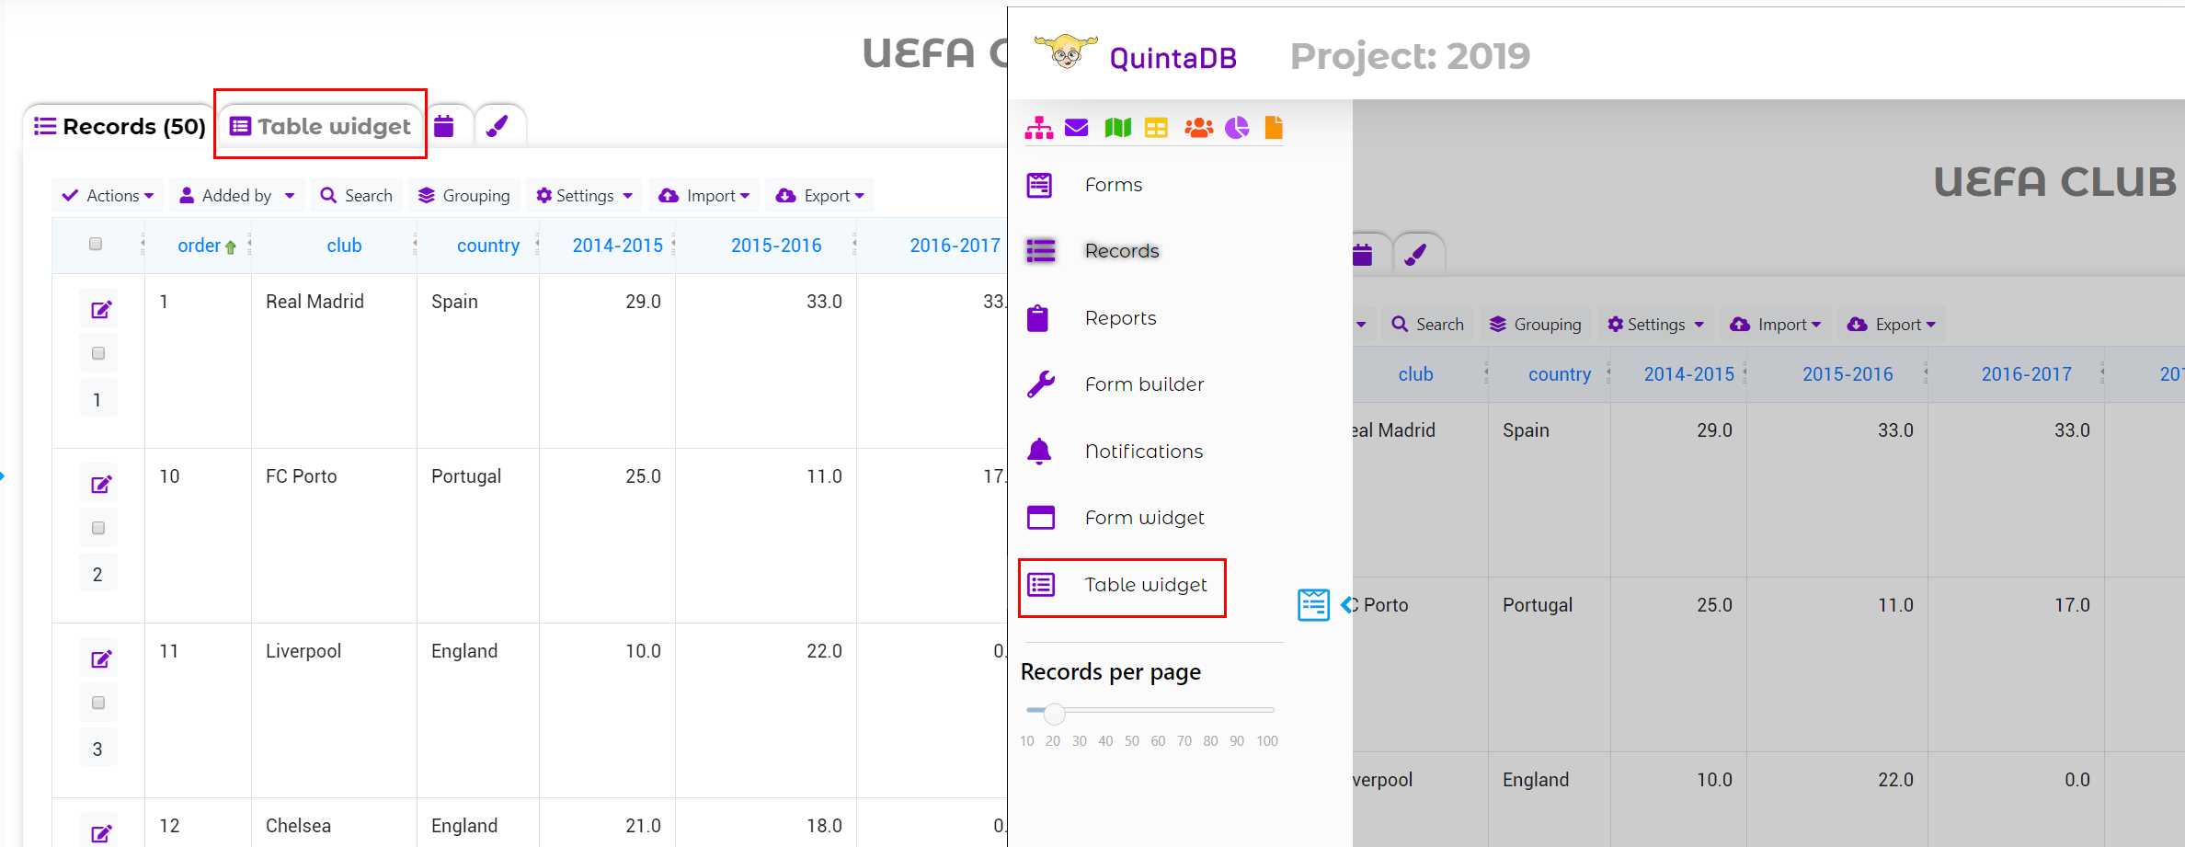2185x847 pixels.
Task: Click the Form widget window icon
Action: click(1041, 518)
